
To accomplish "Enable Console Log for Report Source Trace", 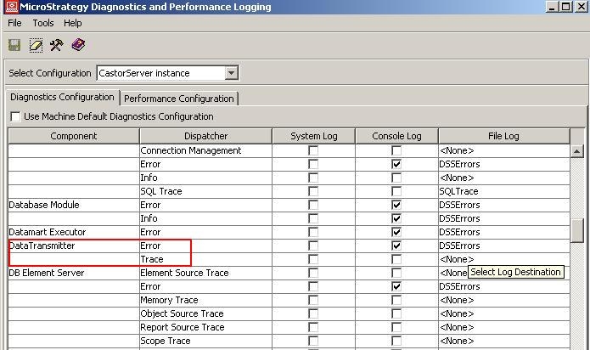I will [396, 327].
